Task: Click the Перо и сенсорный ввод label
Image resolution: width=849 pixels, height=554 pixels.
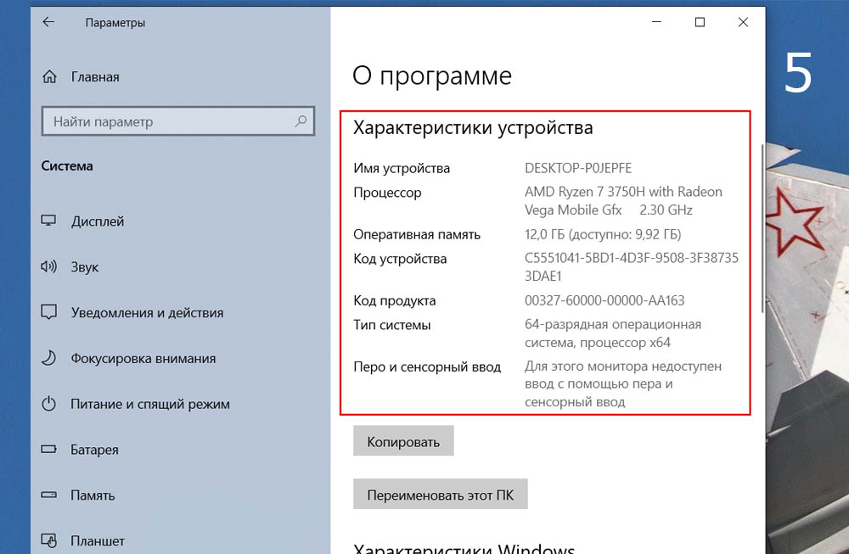Action: [x=427, y=367]
